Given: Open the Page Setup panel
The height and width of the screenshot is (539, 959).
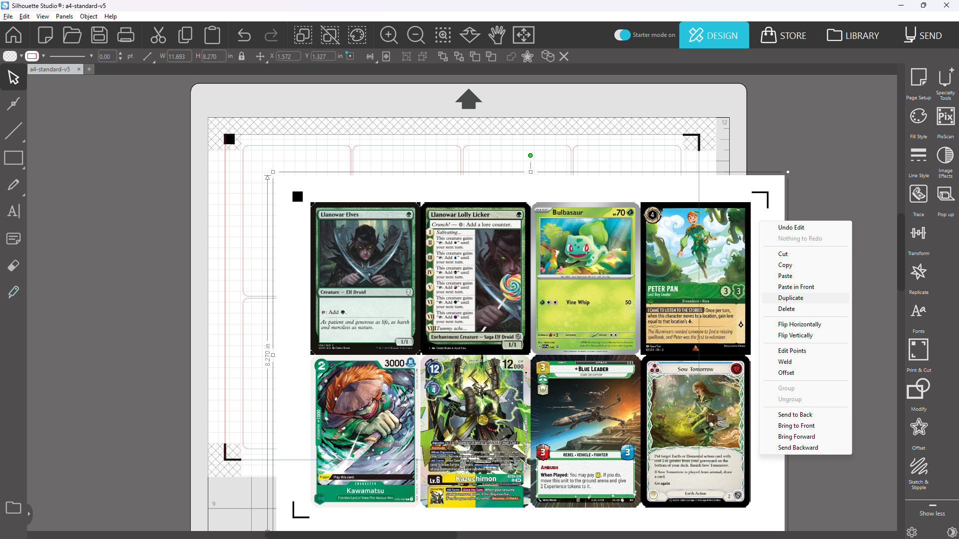Looking at the screenshot, I should pos(919,83).
